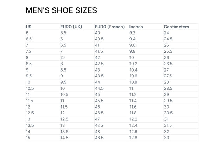The width and height of the screenshot is (224, 148).
Task: Click the MEN'S SHOE SIZES heading
Action: [x=61, y=10]
